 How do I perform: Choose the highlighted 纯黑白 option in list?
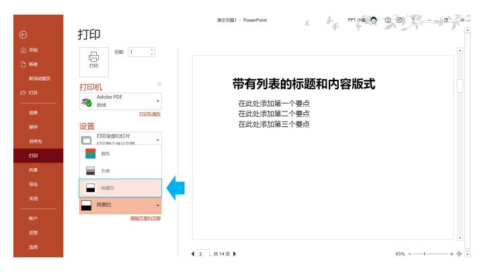point(120,188)
